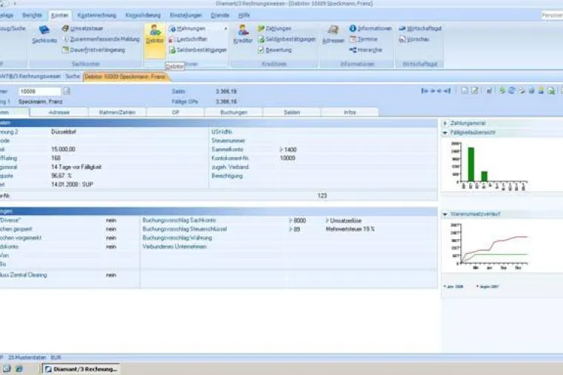Screen dimensions: 563x375
Task: Open the Konten ribbon tab
Action: click(x=60, y=16)
